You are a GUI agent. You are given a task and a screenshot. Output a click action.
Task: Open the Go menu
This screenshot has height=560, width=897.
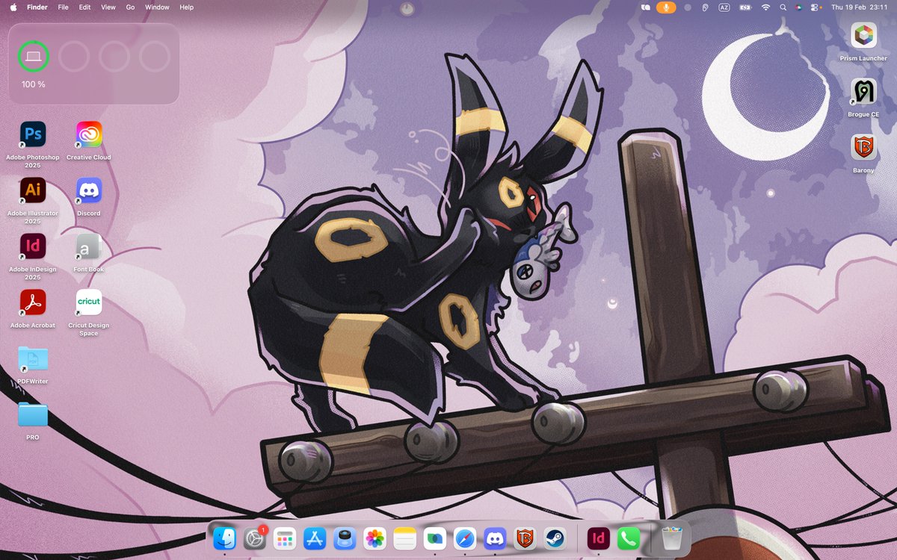(131, 7)
